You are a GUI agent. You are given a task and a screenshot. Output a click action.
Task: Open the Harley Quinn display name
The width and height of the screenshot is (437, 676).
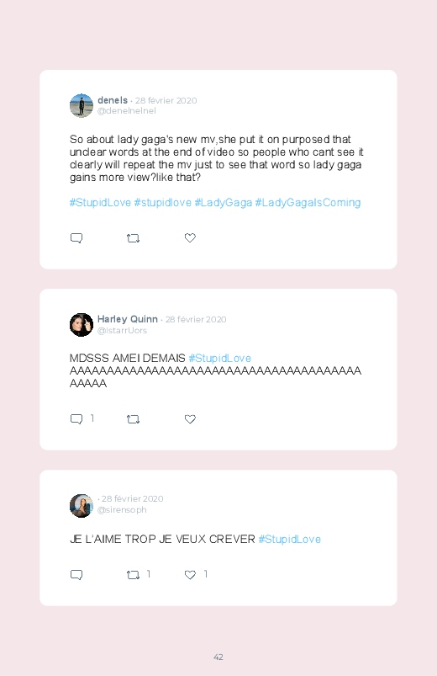[x=128, y=319]
